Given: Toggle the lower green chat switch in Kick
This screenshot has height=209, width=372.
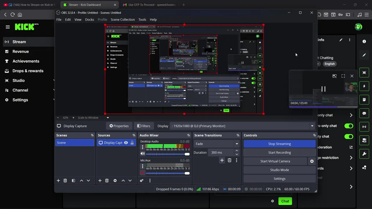Looking at the screenshot, I should pos(349,136).
